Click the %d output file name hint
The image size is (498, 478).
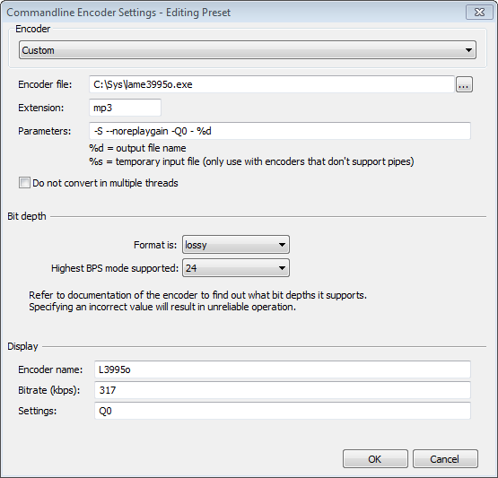coord(137,148)
